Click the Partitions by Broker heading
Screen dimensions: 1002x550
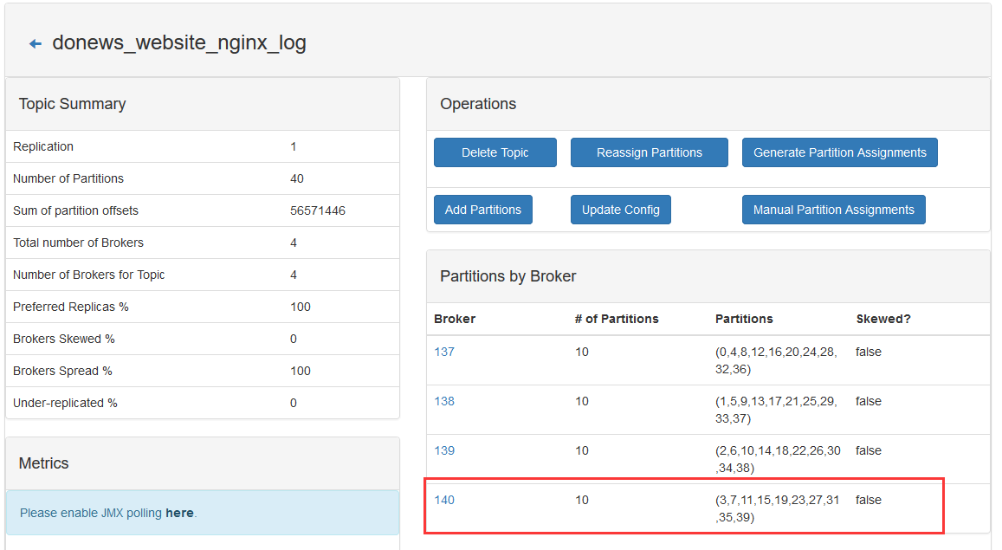pos(508,276)
